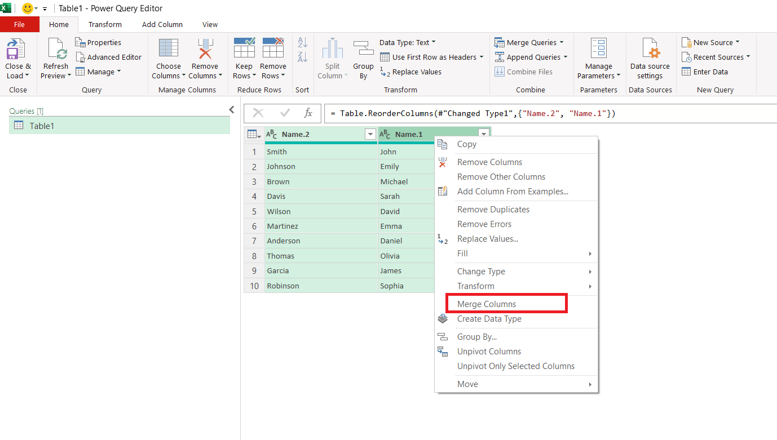777x440 pixels.
Task: Select row number 5
Action: click(x=254, y=211)
